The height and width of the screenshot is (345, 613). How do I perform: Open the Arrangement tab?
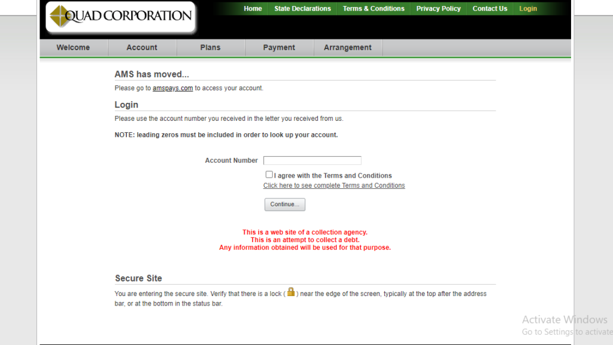348,48
